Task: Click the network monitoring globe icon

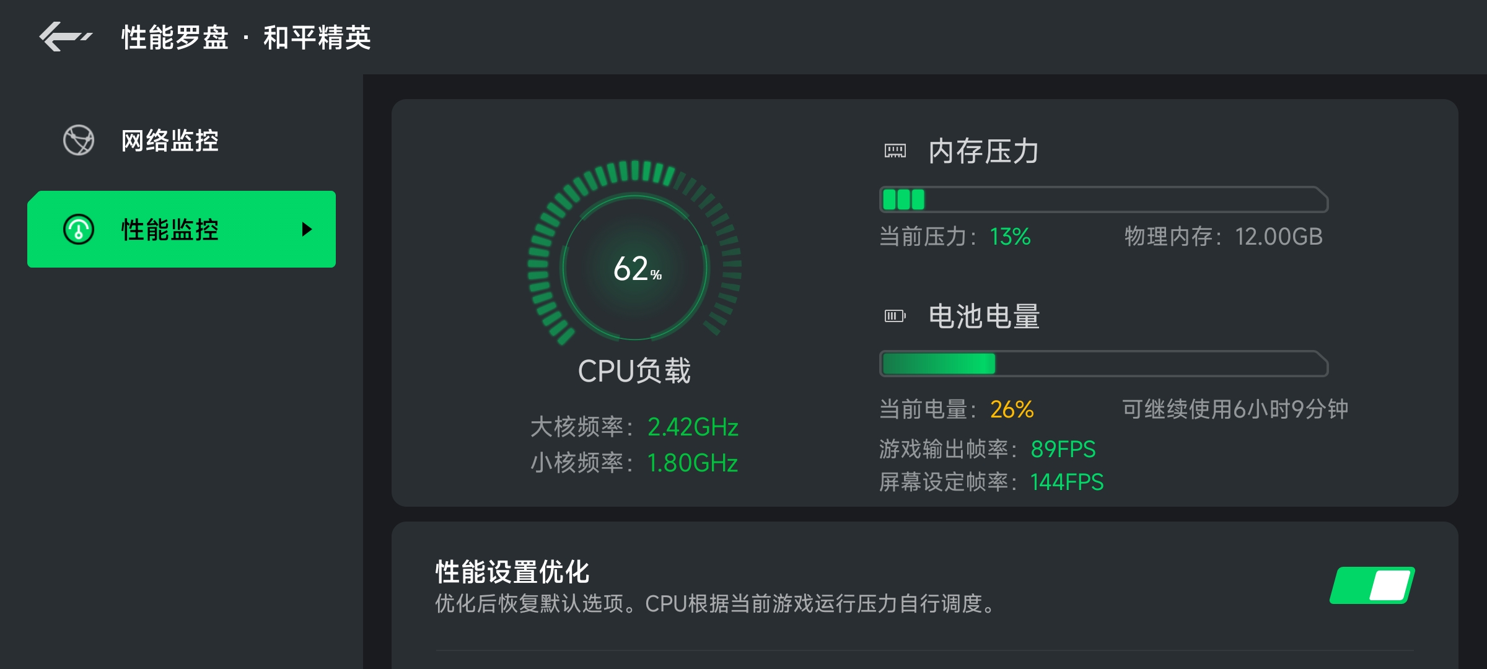Action: point(79,140)
